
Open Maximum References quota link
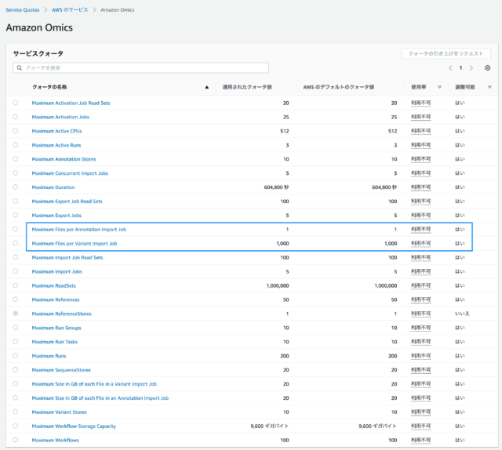click(56, 300)
